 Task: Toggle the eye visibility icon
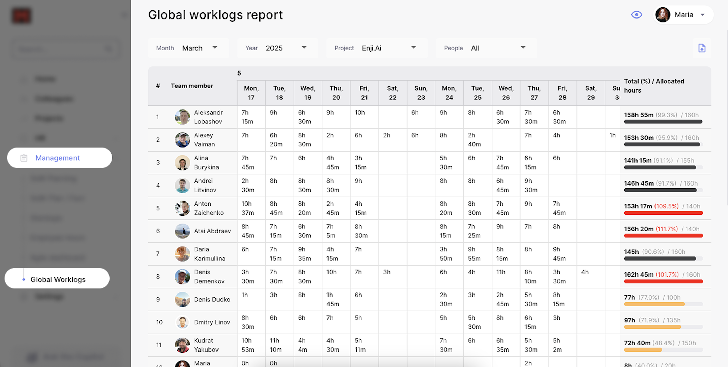636,15
